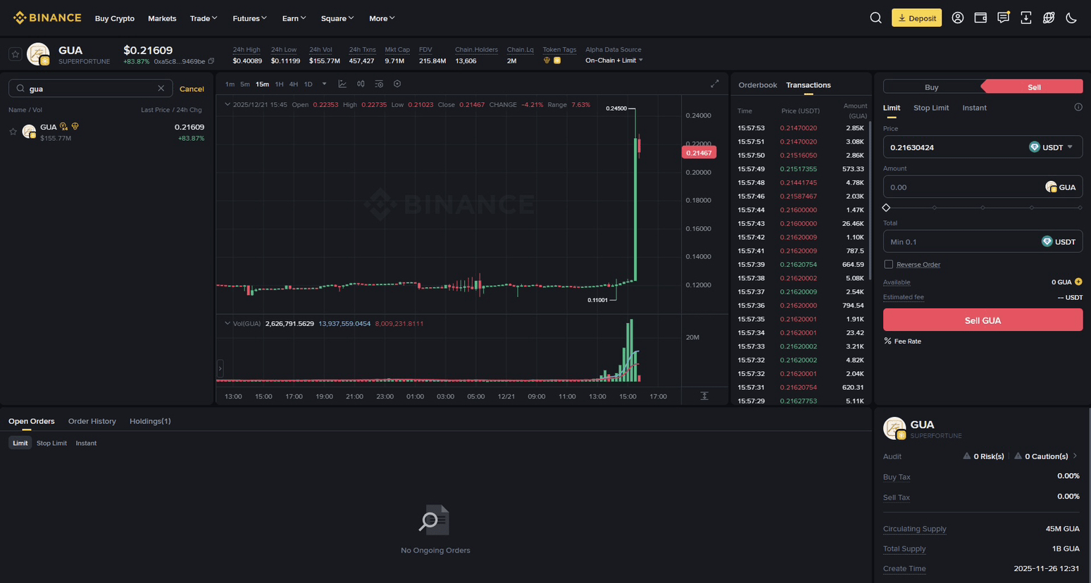Screen dimensions: 1091x583
Task: Click the Sell GUA button
Action: pyautogui.click(x=983, y=320)
